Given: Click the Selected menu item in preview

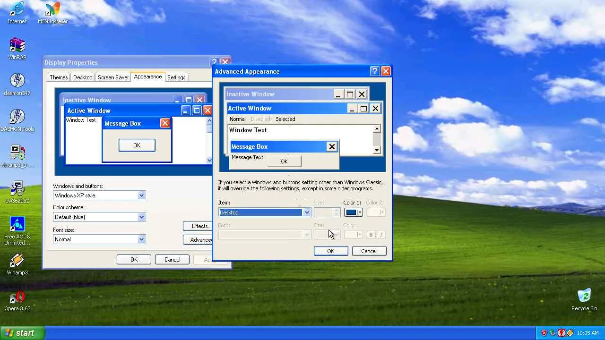Looking at the screenshot, I should [x=285, y=119].
